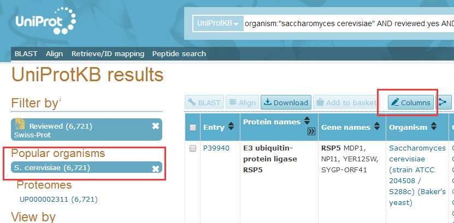
Task: Tick the checkbox for entry P39940
Action: pyautogui.click(x=192, y=149)
